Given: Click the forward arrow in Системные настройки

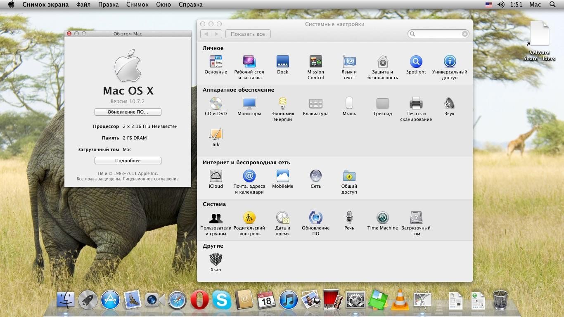Looking at the screenshot, I should tap(217, 34).
